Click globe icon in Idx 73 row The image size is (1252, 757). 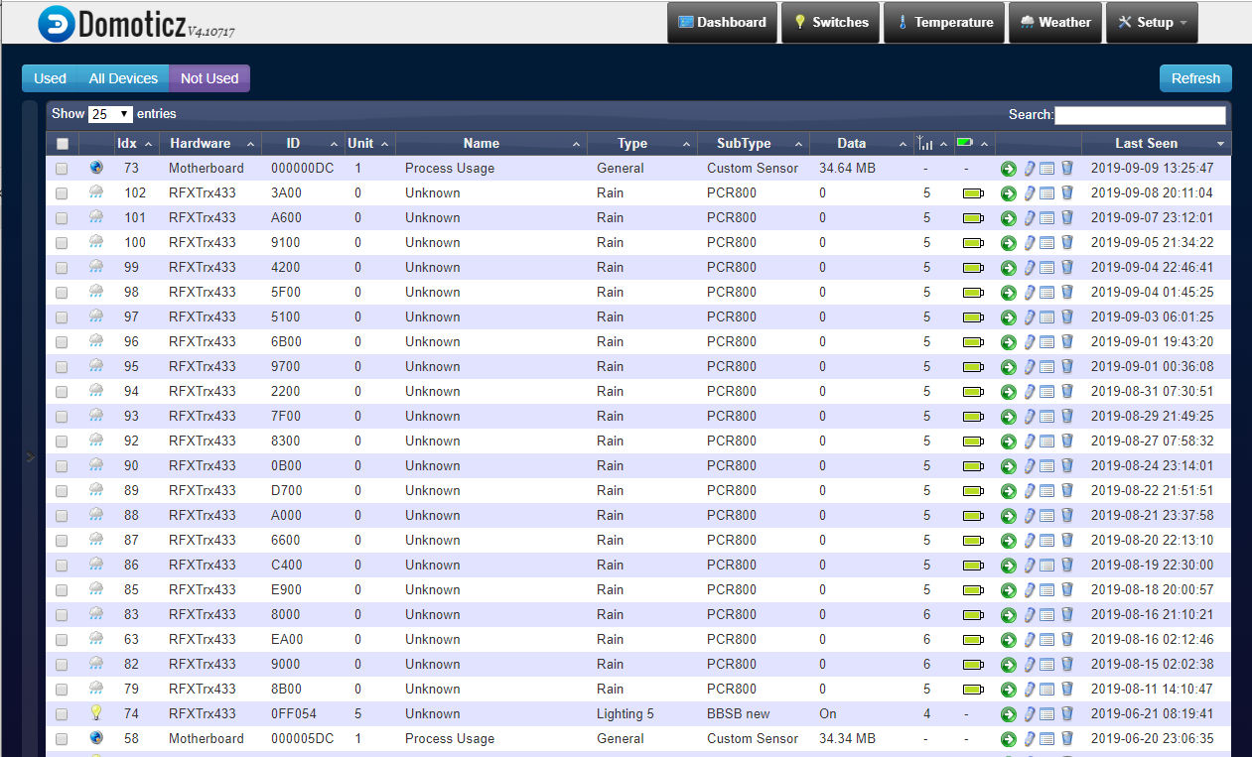click(96, 168)
